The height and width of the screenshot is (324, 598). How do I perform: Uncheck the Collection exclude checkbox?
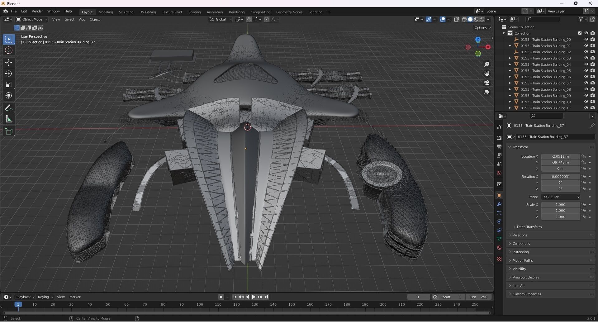point(580,33)
